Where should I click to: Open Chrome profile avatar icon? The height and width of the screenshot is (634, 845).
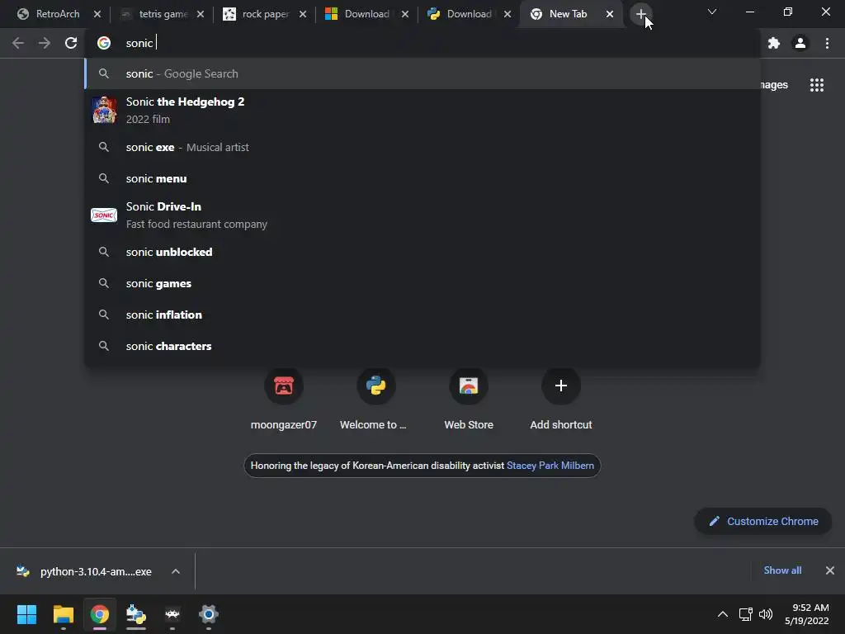coord(800,43)
